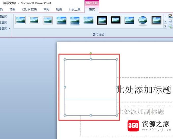The image size is (173, 139).
Task: Open the picture effects icon
Action: [170, 21]
